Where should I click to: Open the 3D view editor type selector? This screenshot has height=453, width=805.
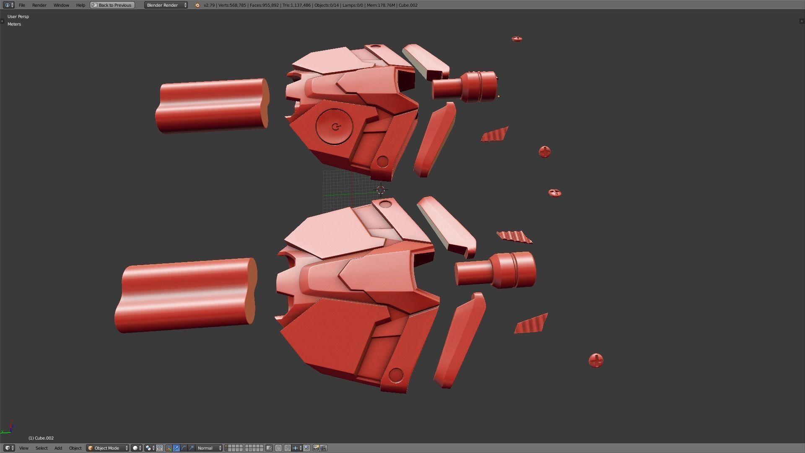click(9, 448)
